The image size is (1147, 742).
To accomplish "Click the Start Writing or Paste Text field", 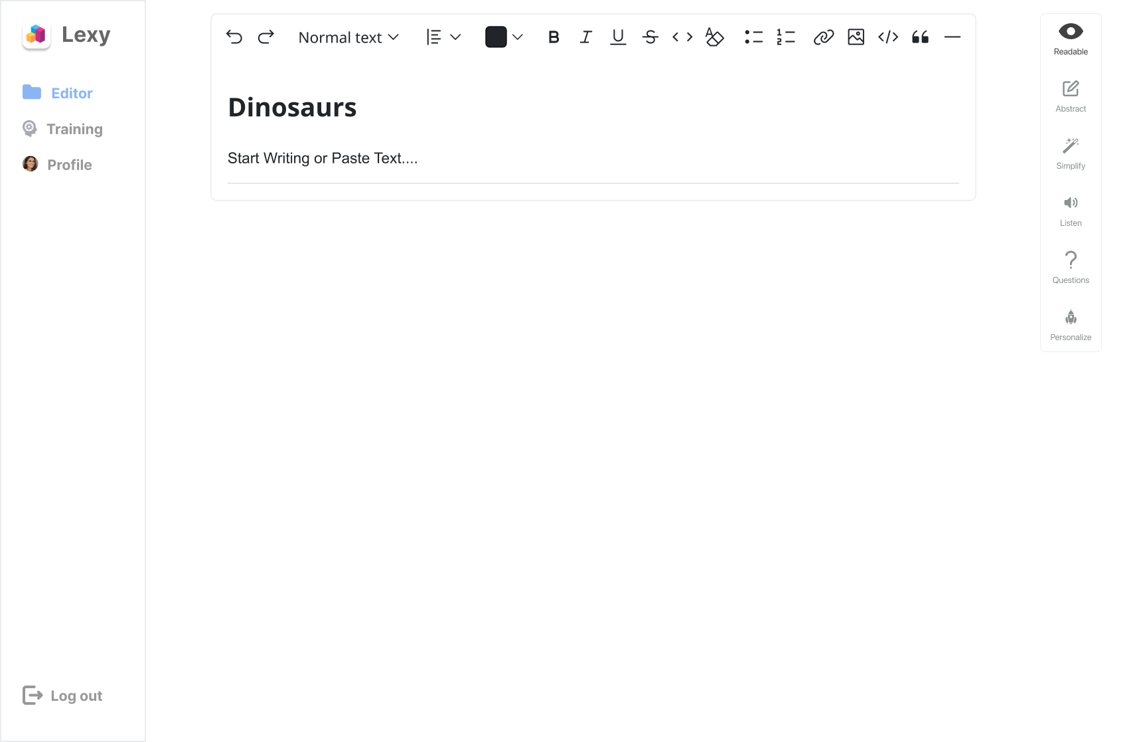I will (x=593, y=158).
